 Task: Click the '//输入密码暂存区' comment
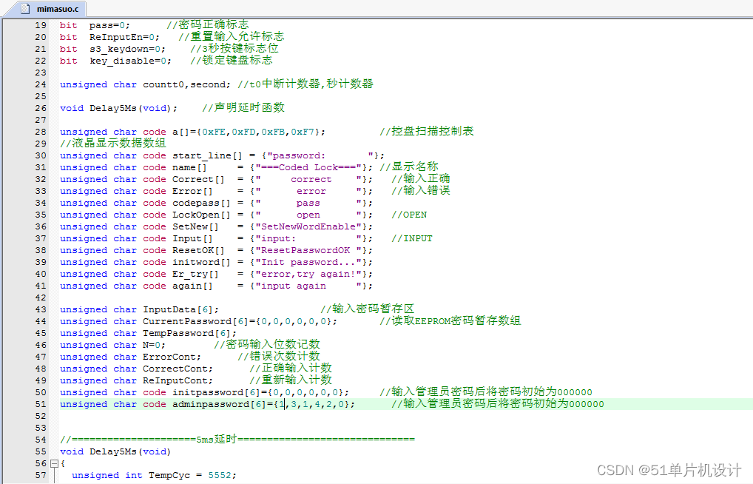[x=368, y=309]
